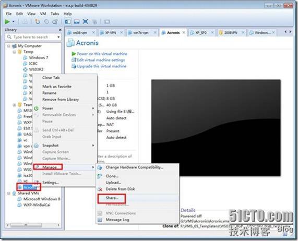
Task: Click the VM screen preview thumbnail
Action: pyautogui.click(x=216, y=128)
